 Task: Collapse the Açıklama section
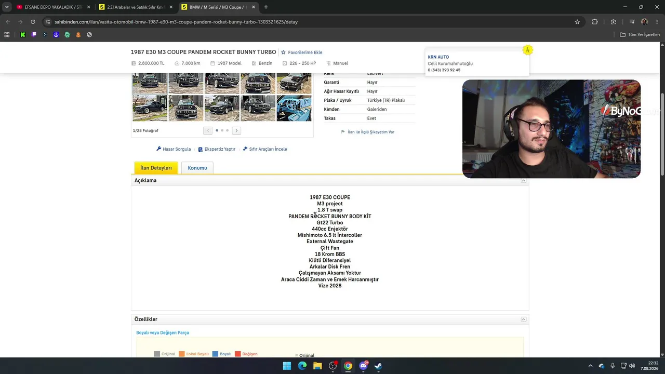[x=524, y=180]
